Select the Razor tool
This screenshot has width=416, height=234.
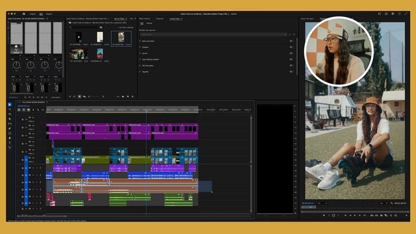[10, 119]
